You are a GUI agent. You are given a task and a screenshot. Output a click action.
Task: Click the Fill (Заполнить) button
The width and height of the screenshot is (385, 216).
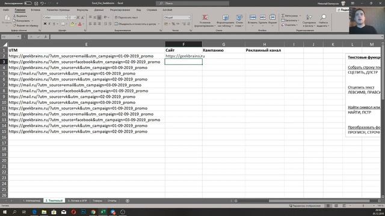pyautogui.click(x=290, y=20)
